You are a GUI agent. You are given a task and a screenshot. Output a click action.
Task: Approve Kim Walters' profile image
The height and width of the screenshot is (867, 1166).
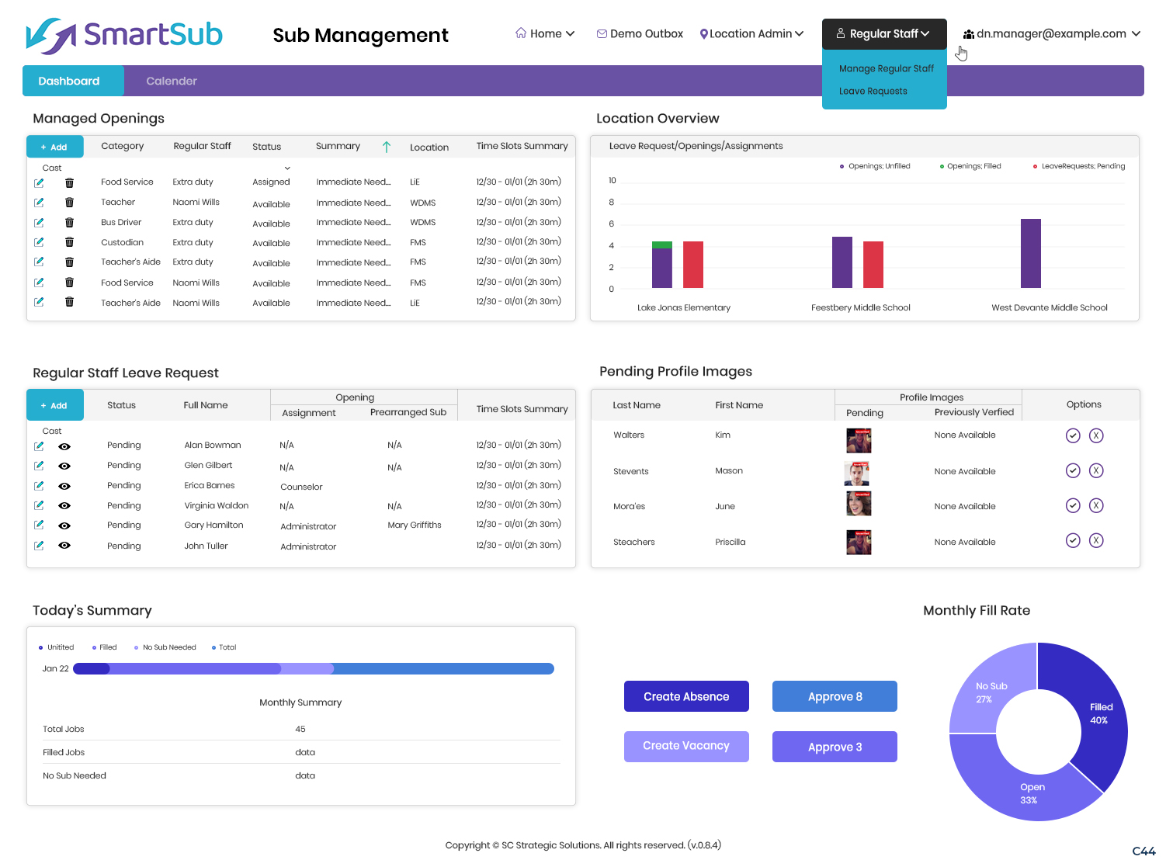point(1073,435)
